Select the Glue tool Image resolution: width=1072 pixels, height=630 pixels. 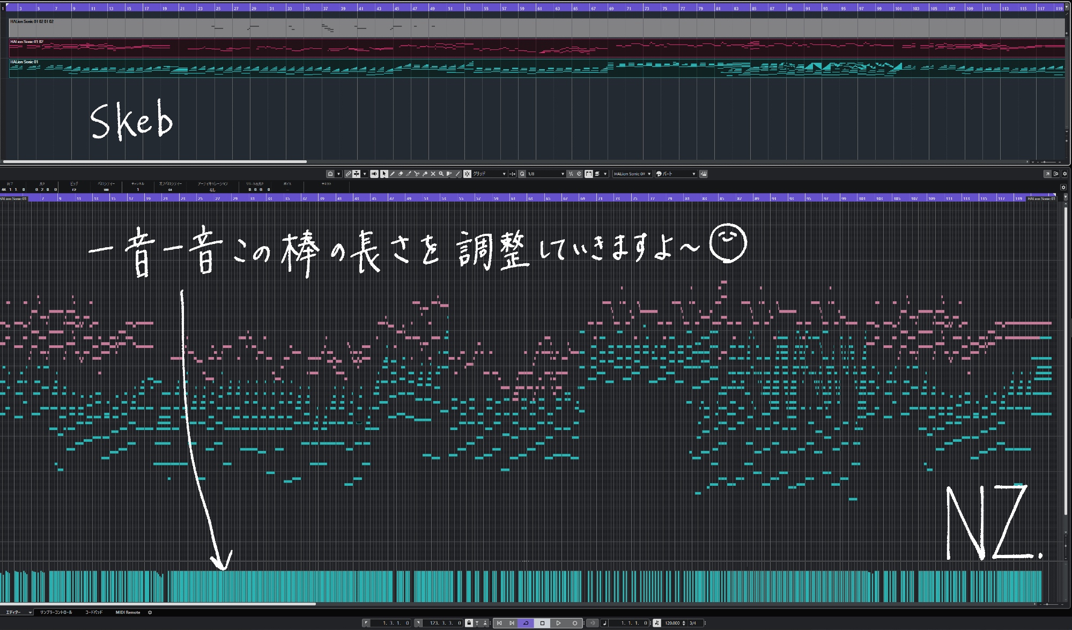tap(425, 174)
